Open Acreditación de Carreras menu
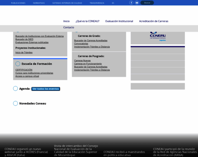Screen dimensions: 198x157 pos(154,21)
